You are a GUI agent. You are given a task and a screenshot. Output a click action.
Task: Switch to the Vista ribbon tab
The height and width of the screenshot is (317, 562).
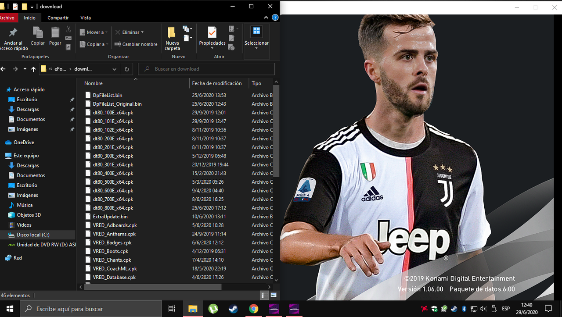[x=86, y=18]
